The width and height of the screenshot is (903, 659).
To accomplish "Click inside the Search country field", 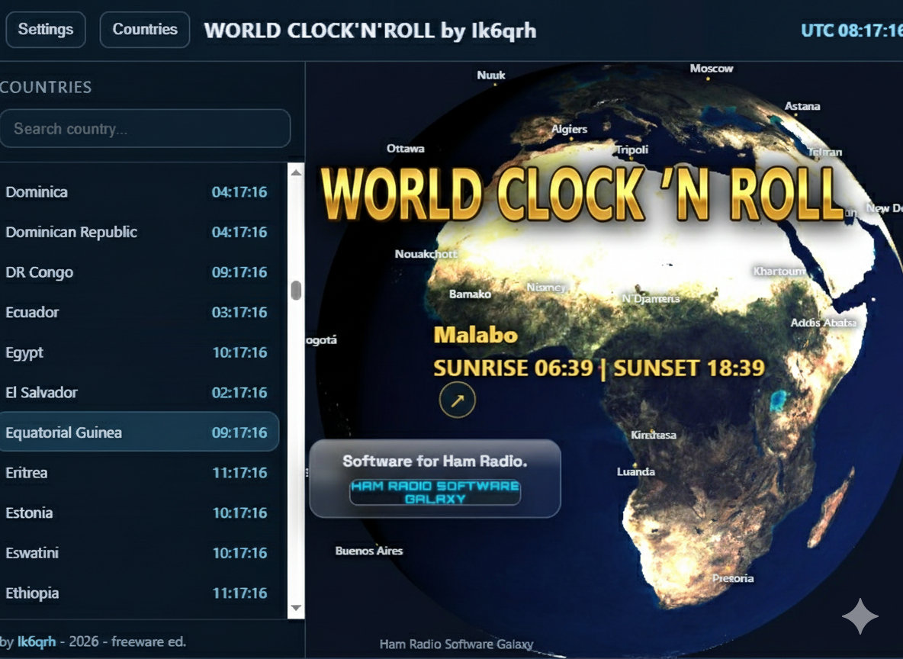I will tap(145, 128).
